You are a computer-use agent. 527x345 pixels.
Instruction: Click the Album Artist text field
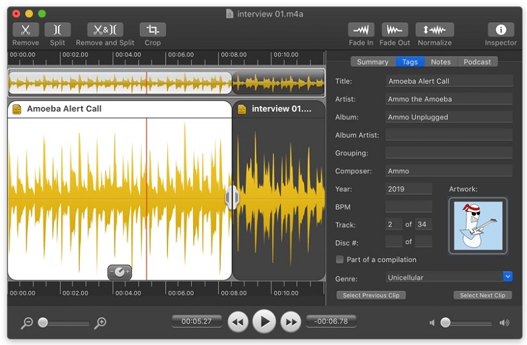pyautogui.click(x=449, y=135)
